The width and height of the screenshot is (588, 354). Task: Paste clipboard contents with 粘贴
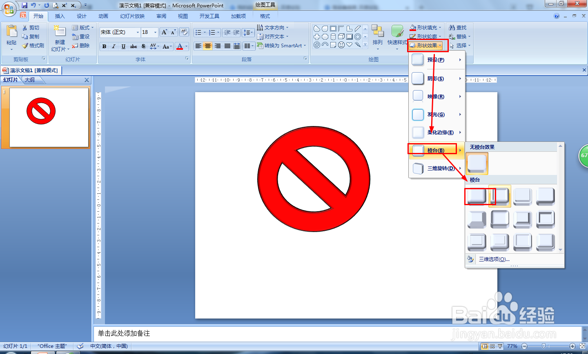pyautogui.click(x=11, y=37)
